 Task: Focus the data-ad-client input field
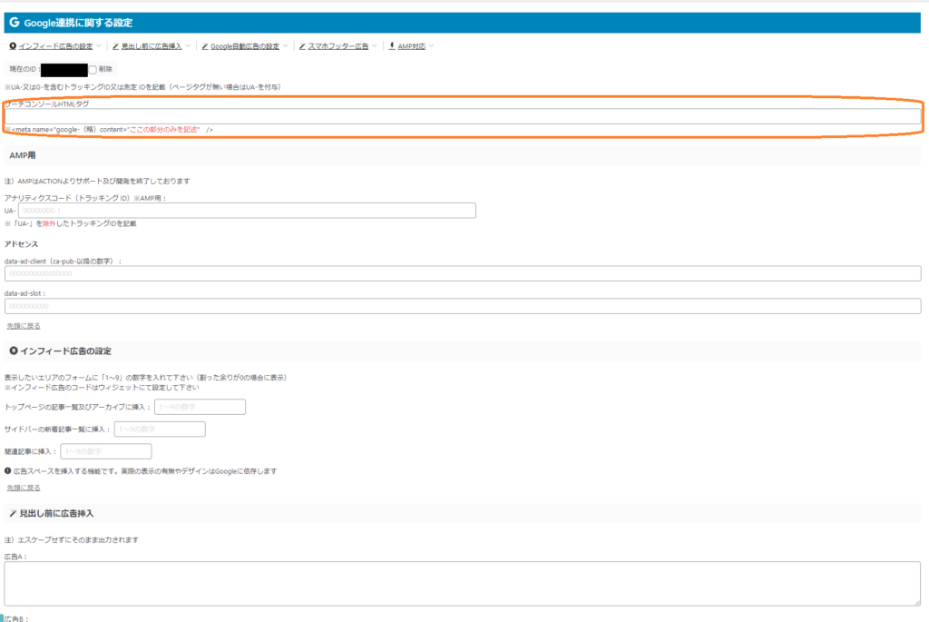point(463,273)
